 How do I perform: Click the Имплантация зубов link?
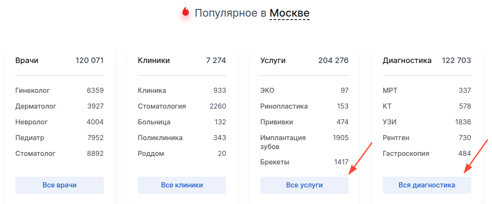[x=283, y=142]
